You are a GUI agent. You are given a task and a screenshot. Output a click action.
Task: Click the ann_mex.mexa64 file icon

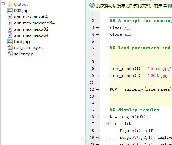coord(10,16)
